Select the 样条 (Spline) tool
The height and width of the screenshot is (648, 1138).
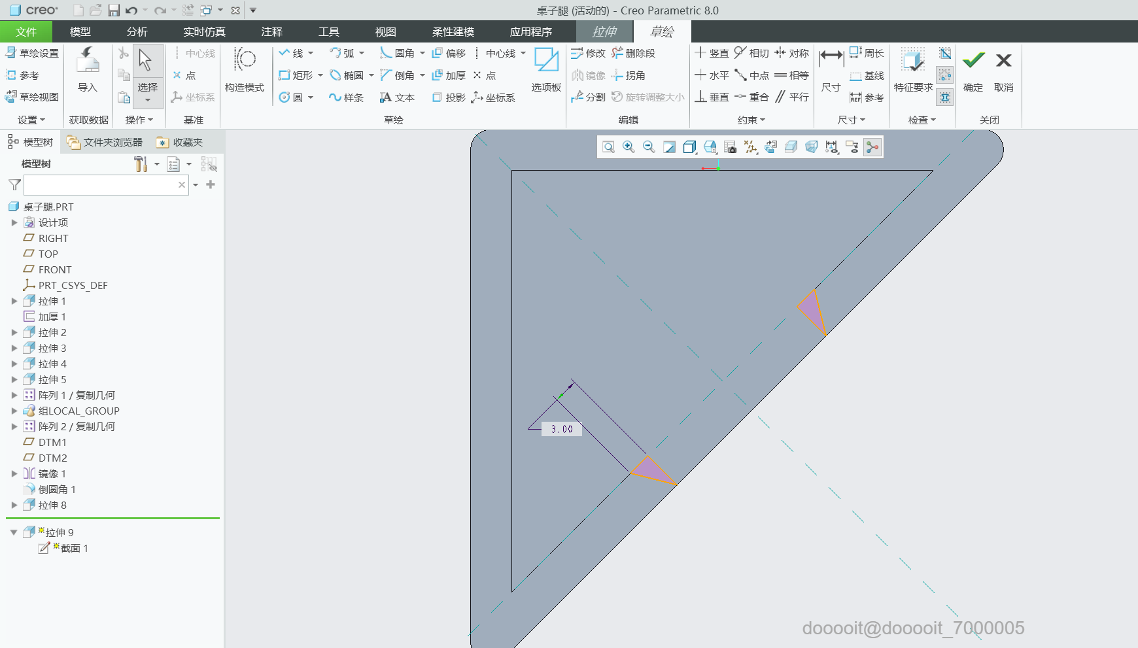[347, 97]
